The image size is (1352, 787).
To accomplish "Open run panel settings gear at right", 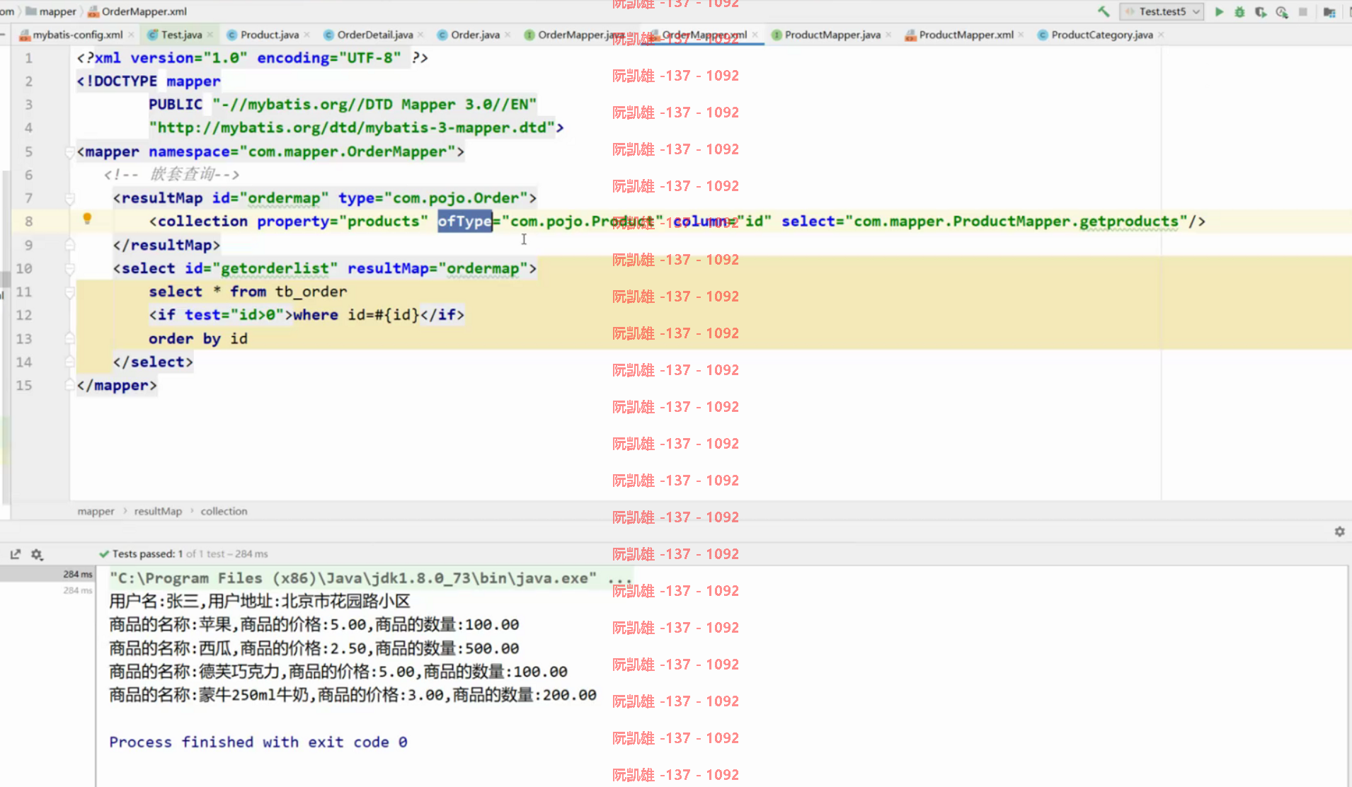I will [1339, 532].
